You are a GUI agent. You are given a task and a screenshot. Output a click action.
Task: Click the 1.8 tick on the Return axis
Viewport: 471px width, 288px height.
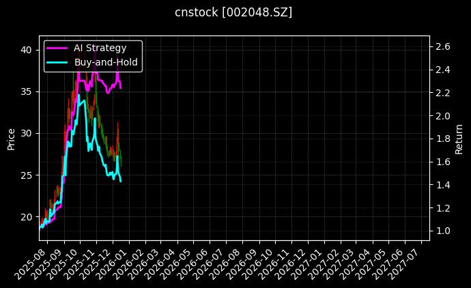442,139
